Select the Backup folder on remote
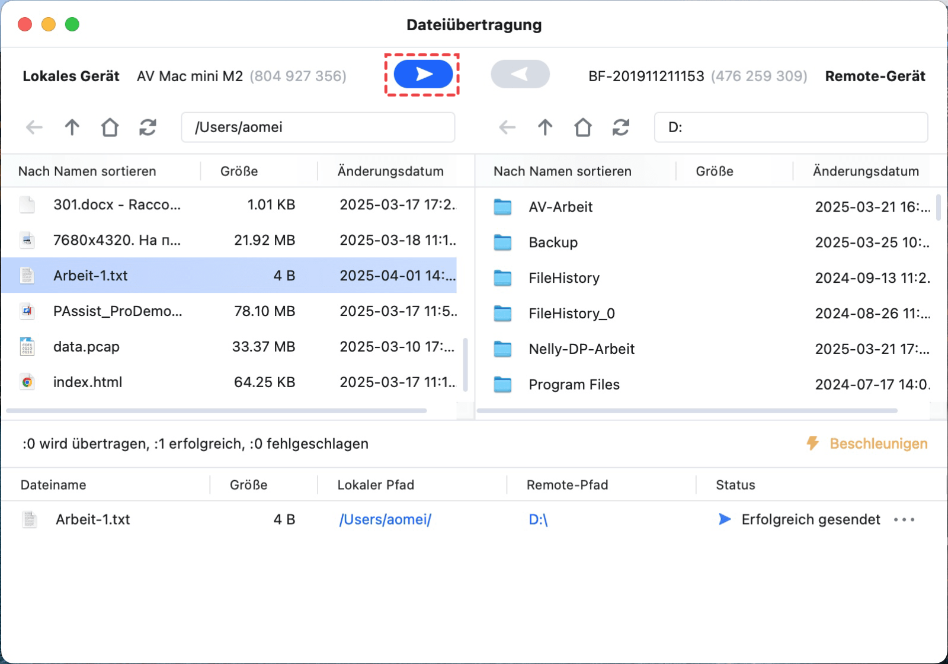Screen dimensions: 948x664 [553, 242]
